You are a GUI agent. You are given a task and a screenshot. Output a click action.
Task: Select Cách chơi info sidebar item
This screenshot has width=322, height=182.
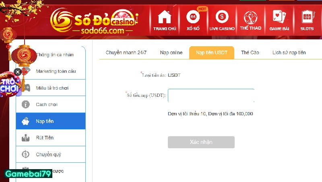tap(47, 104)
